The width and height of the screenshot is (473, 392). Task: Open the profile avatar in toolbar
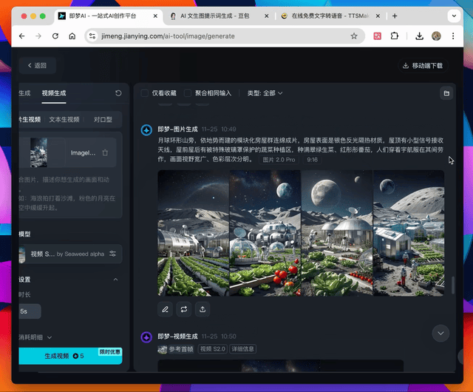(436, 36)
